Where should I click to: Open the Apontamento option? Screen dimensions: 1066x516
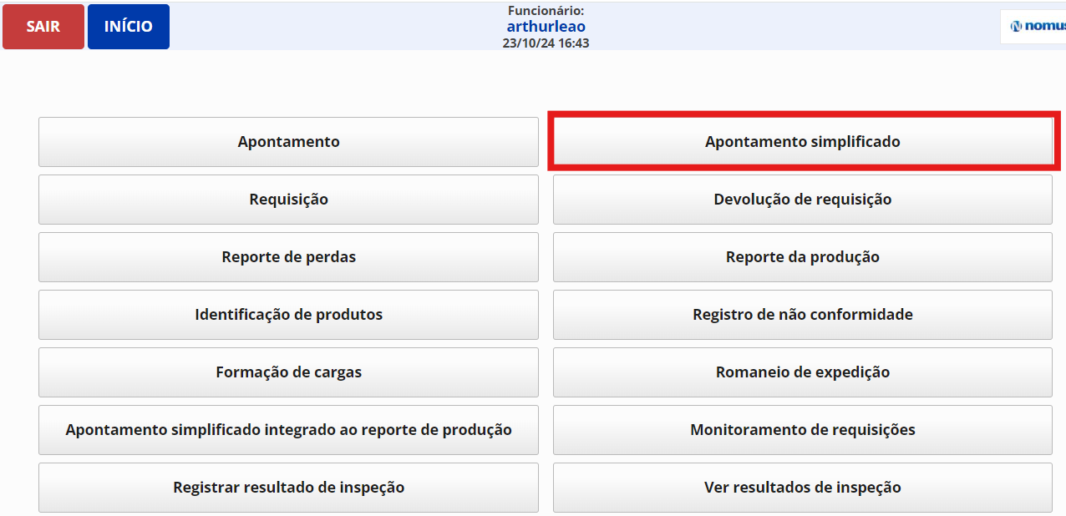[x=288, y=142]
